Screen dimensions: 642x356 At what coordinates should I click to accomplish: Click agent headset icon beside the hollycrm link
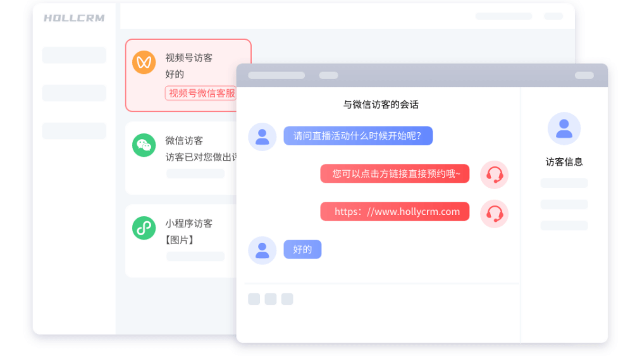point(494,213)
